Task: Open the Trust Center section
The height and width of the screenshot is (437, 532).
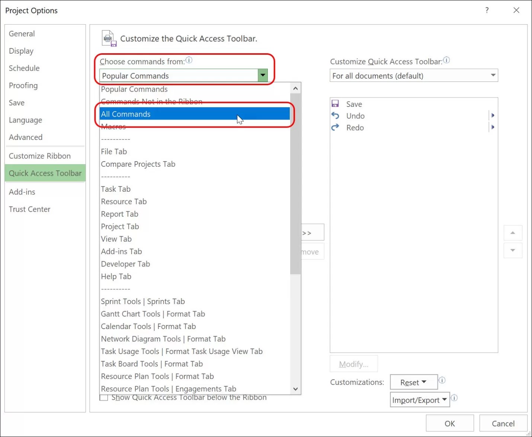Action: coord(29,209)
